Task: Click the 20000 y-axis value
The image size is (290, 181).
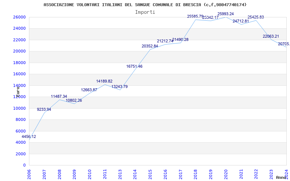Action: 19,51
